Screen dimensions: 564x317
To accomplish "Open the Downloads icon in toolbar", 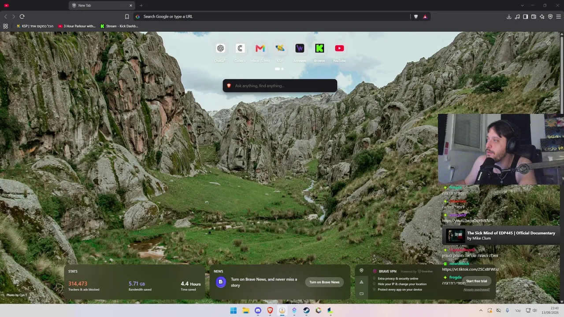I will point(509,17).
